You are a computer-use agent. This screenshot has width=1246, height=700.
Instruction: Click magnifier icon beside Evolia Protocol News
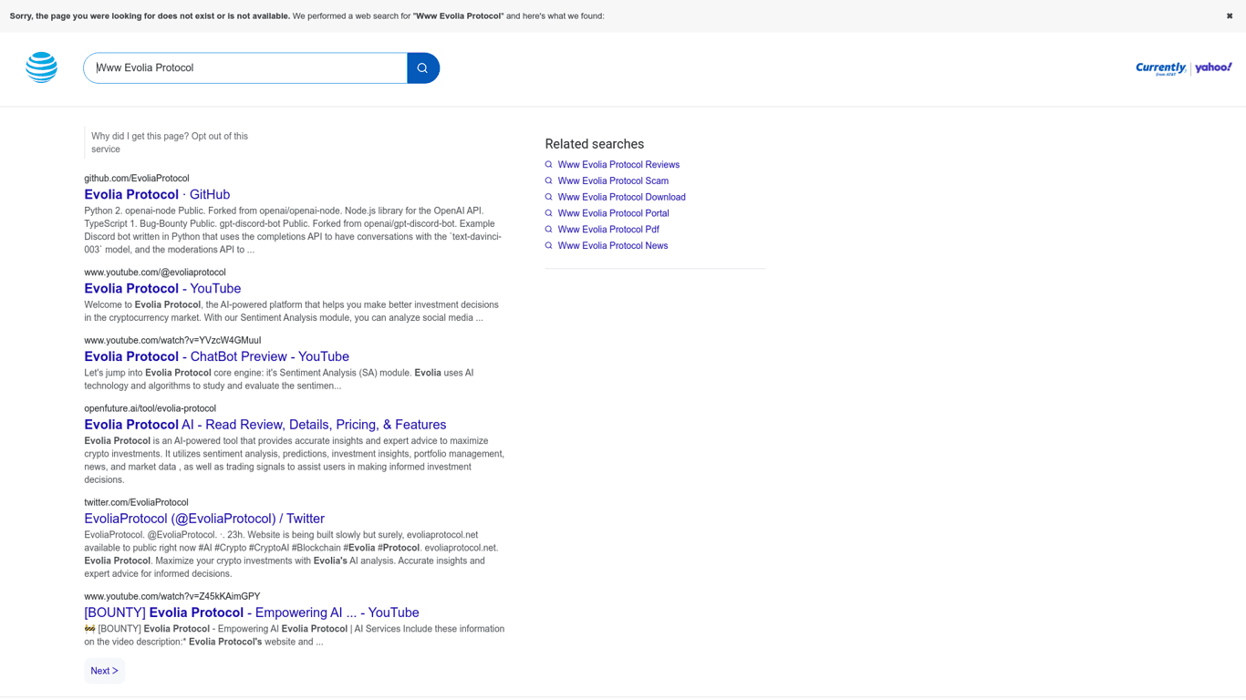pos(548,246)
